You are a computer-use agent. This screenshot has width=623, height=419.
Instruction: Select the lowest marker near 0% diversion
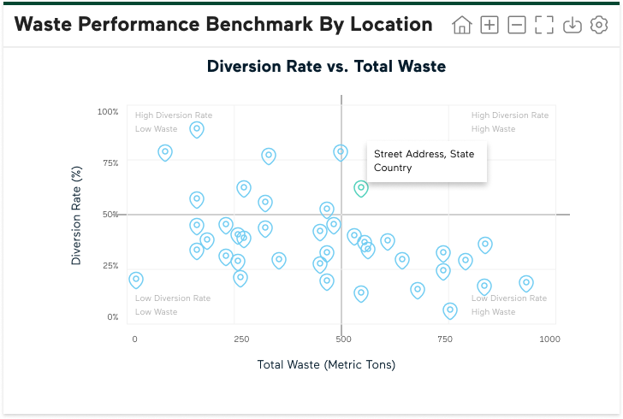(x=450, y=310)
